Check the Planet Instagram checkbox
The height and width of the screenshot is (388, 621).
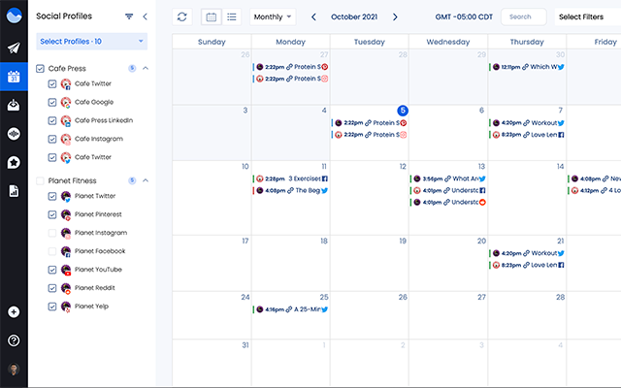[x=52, y=233]
